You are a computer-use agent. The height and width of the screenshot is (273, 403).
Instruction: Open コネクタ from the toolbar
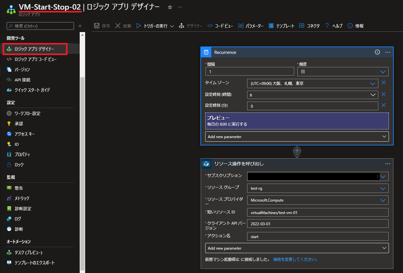click(309, 26)
